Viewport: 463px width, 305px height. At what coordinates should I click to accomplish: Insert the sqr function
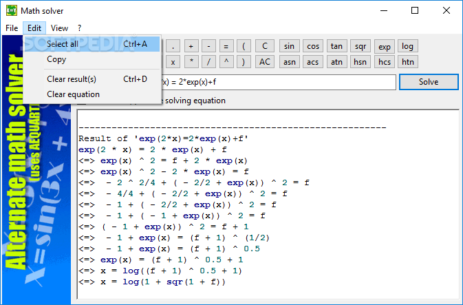[x=360, y=46]
